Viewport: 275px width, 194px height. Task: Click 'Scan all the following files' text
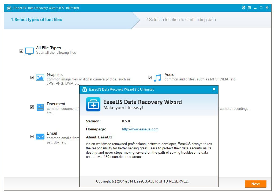[56, 53]
